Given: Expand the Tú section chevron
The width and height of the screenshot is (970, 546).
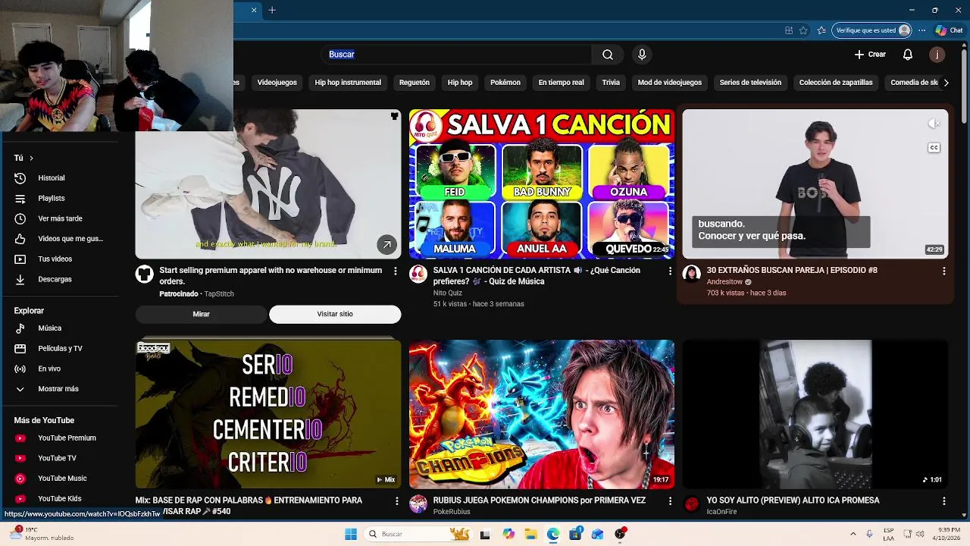Looking at the screenshot, I should coord(31,158).
